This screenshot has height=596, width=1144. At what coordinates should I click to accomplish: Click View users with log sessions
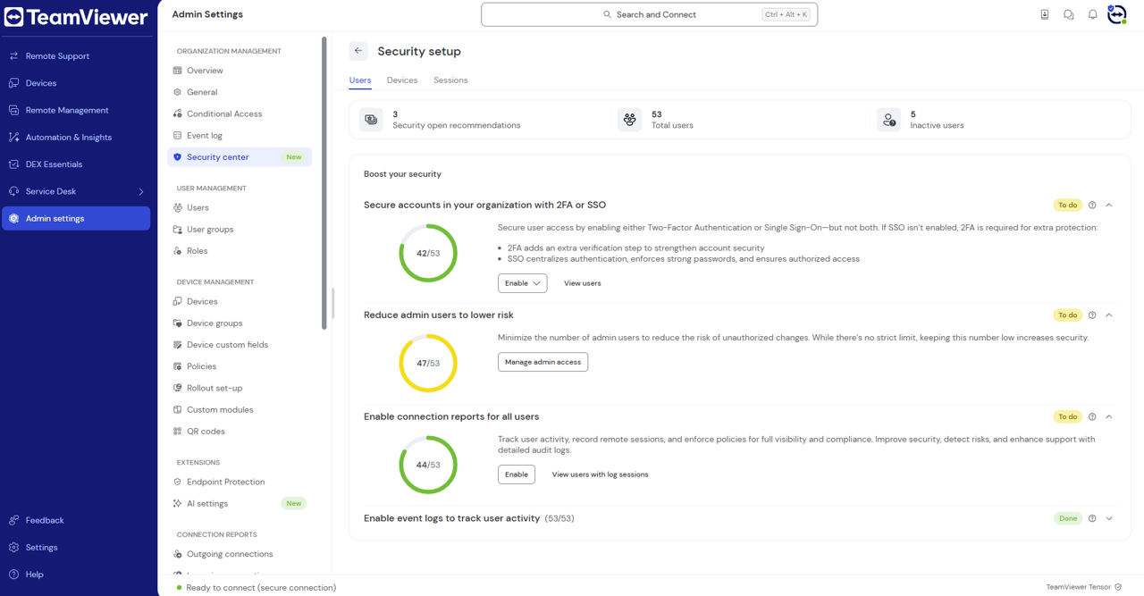pos(601,474)
